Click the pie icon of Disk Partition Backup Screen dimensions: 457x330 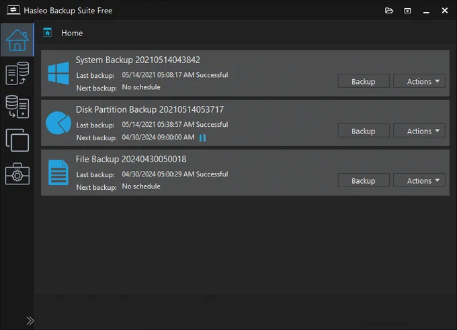click(x=58, y=123)
